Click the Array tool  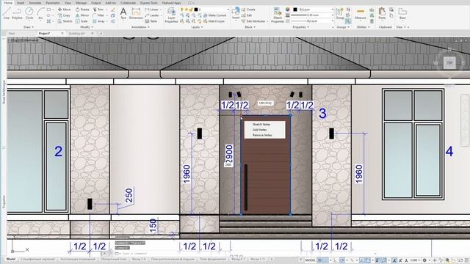98,21
